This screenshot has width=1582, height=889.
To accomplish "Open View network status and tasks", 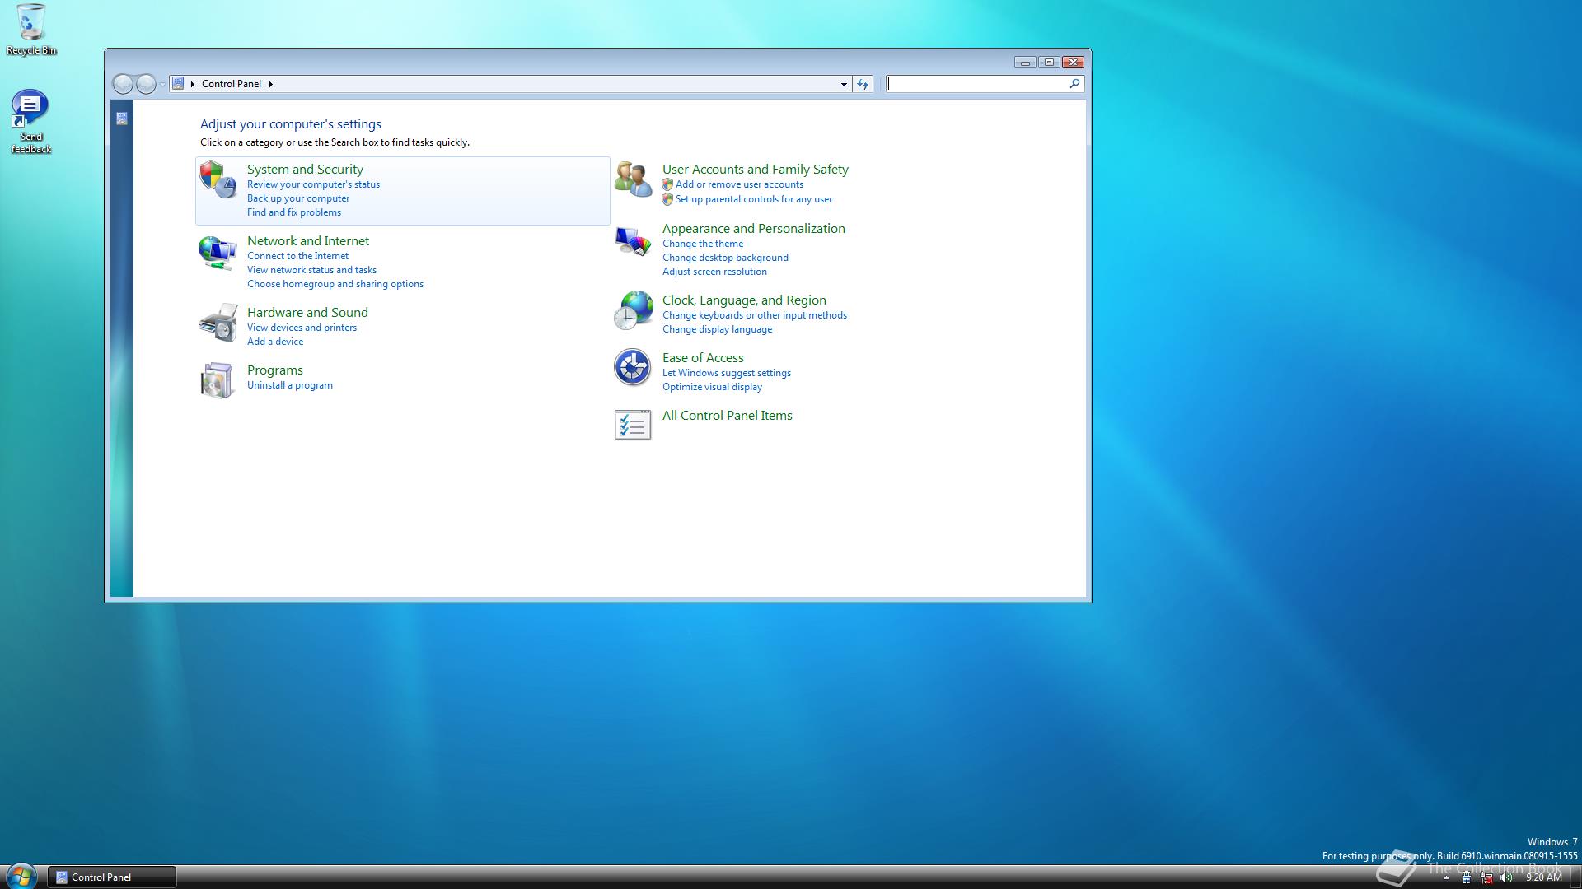I will pyautogui.click(x=311, y=270).
